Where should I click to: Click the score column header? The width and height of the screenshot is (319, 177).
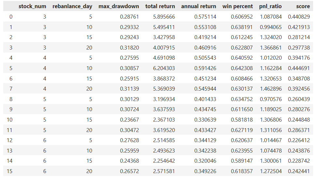pos(303,6)
